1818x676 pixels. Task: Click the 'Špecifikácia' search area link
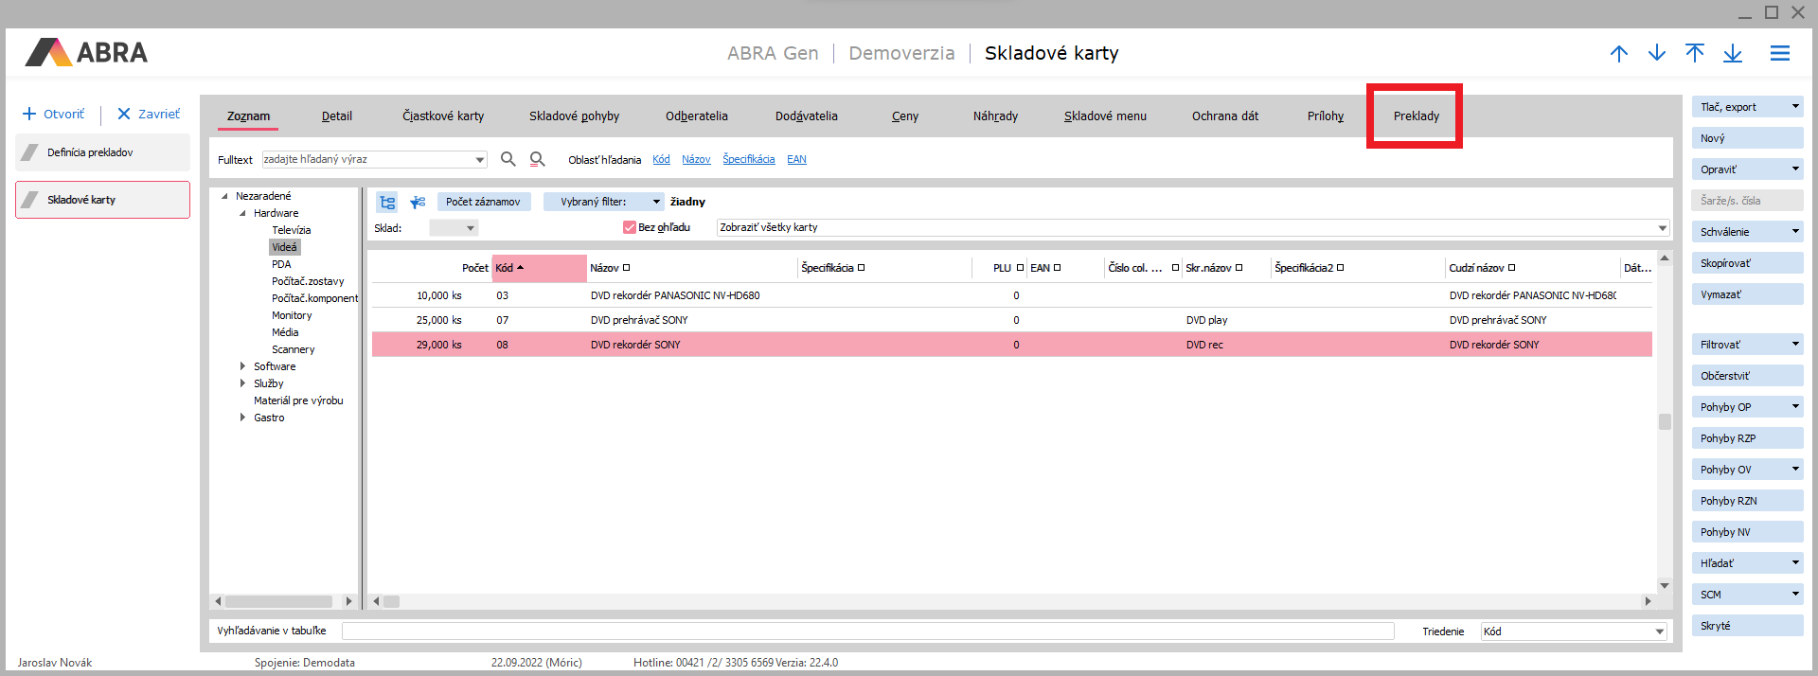tap(748, 159)
